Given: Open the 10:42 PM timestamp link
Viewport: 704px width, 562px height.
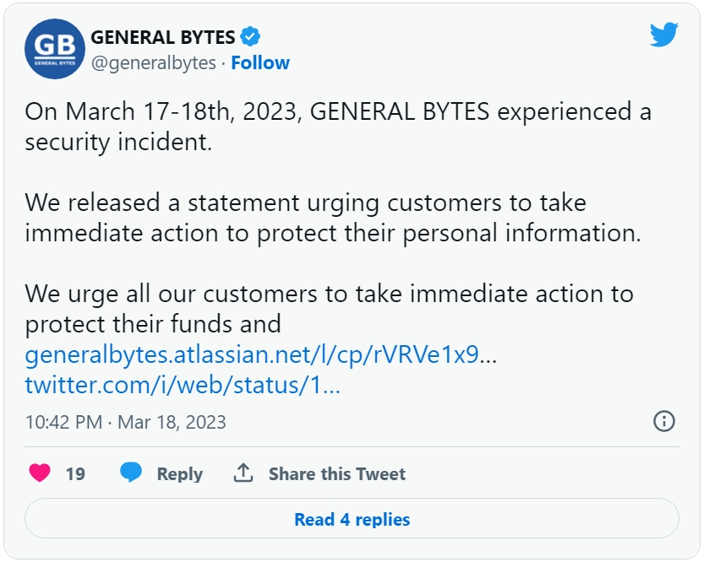Looking at the screenshot, I should (63, 422).
